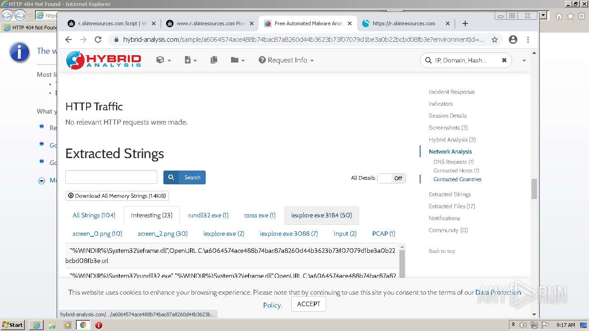Screen dimensions: 589x331
Task: Open the iexplore.exe (2) tab
Action: click(x=224, y=234)
